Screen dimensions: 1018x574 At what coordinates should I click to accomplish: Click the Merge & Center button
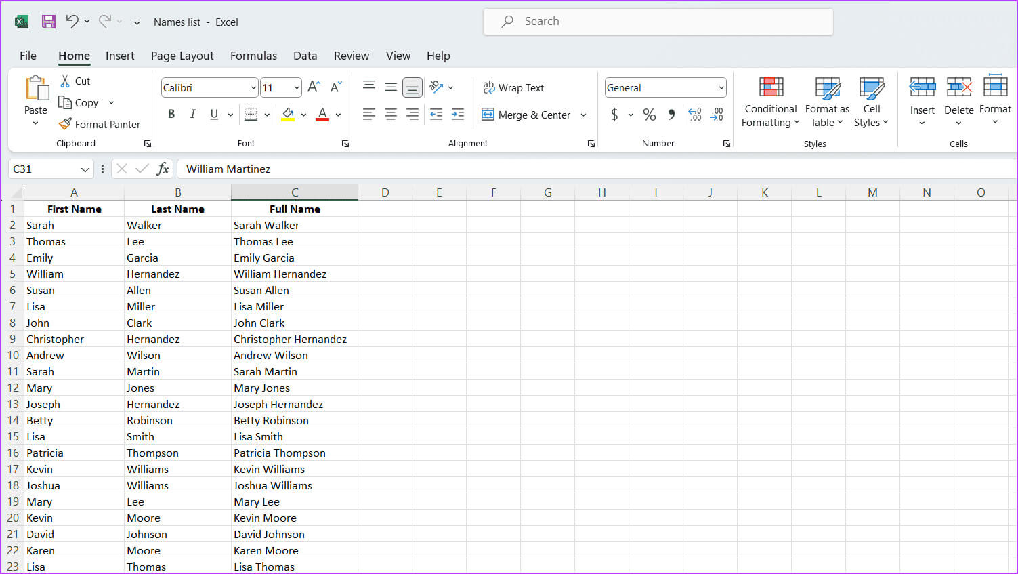(x=526, y=115)
